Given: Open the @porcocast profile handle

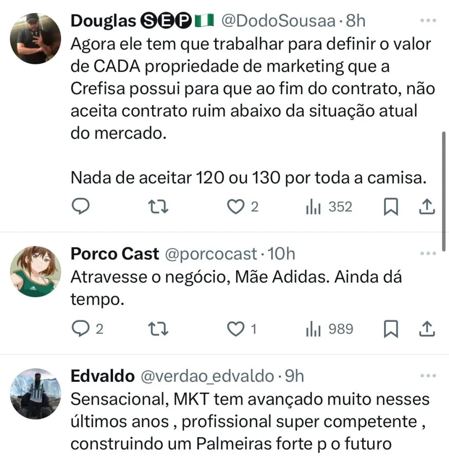Looking at the screenshot, I should [211, 254].
